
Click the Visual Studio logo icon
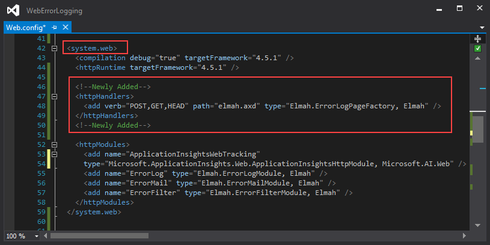point(14,11)
